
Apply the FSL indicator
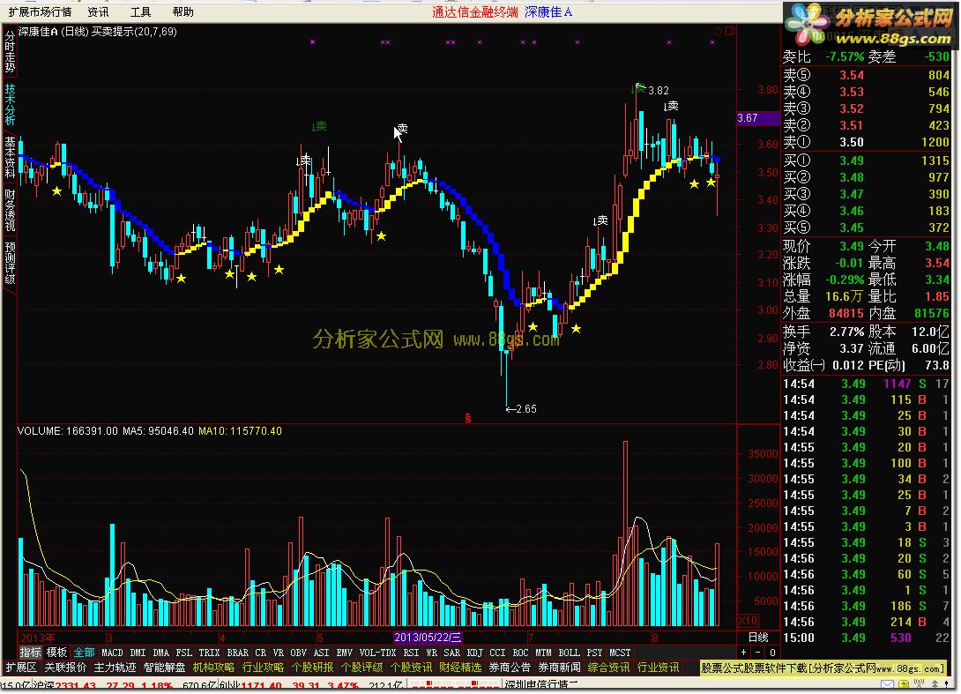(183, 653)
